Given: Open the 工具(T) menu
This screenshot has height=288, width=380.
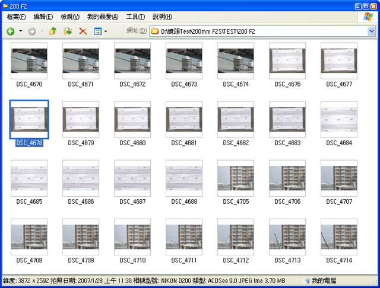Looking at the screenshot, I should [x=135, y=17].
